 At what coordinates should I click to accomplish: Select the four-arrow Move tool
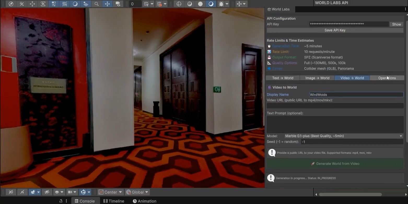[32, 4]
